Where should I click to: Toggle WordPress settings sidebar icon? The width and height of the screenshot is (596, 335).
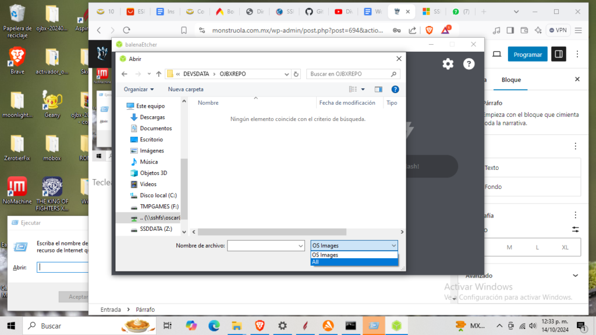pos(558,54)
